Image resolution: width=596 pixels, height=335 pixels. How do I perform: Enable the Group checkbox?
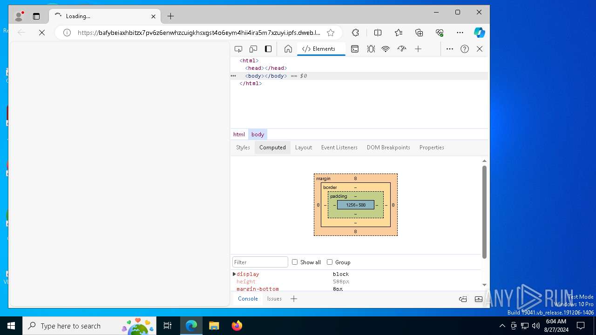coord(330,262)
